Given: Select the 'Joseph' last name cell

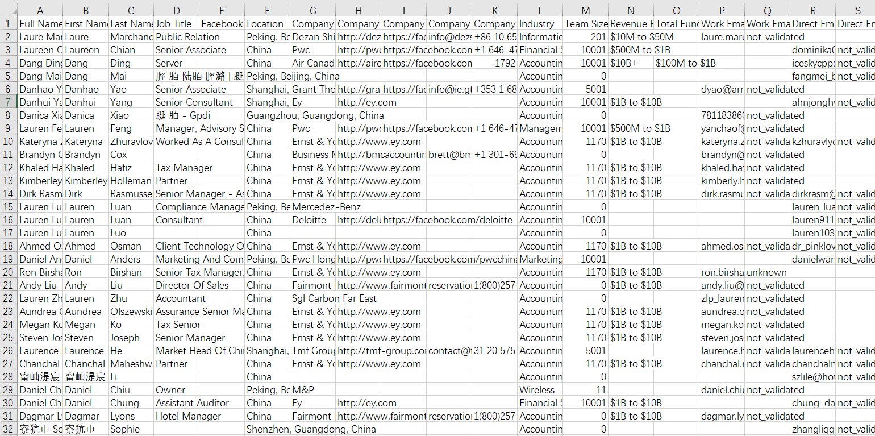Looking at the screenshot, I should click(131, 338).
